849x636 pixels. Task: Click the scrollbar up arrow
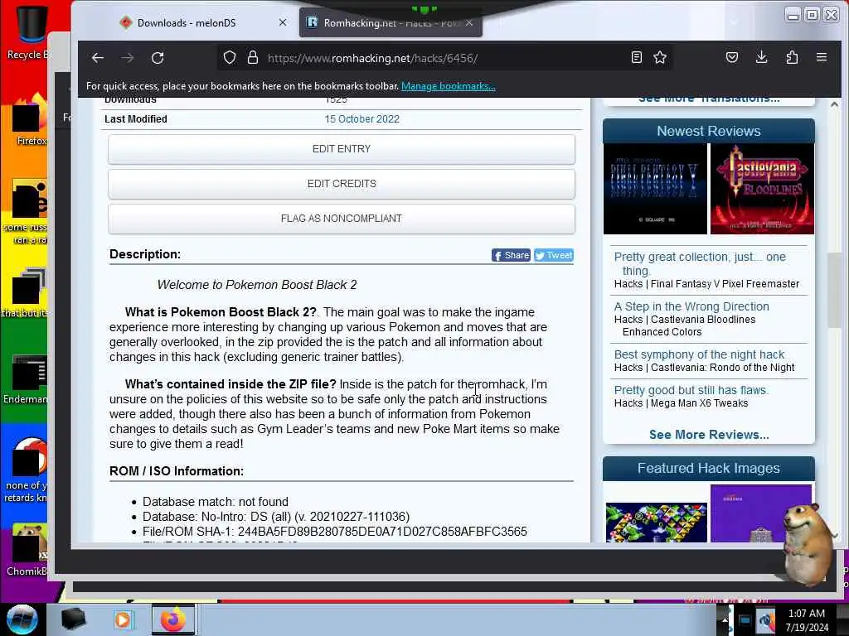(834, 104)
